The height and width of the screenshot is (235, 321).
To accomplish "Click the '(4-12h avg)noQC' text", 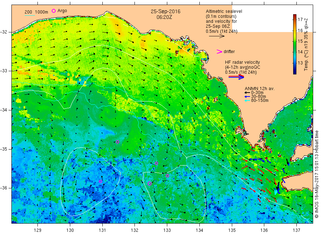I will pos(243,67).
